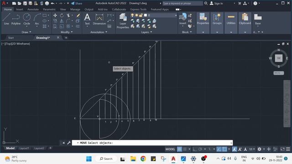Click the Clipboard panel button

(245, 19)
